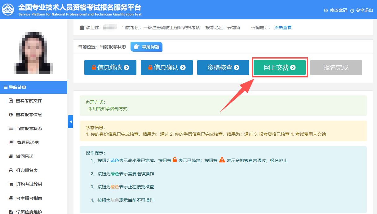Click the 信息修改 step button
The height and width of the screenshot is (214, 377).
[x=110, y=68]
